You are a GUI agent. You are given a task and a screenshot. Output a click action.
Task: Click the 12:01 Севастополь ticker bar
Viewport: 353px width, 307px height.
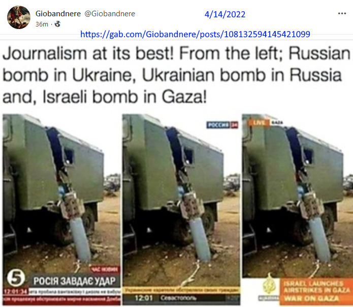pyautogui.click(x=181, y=298)
